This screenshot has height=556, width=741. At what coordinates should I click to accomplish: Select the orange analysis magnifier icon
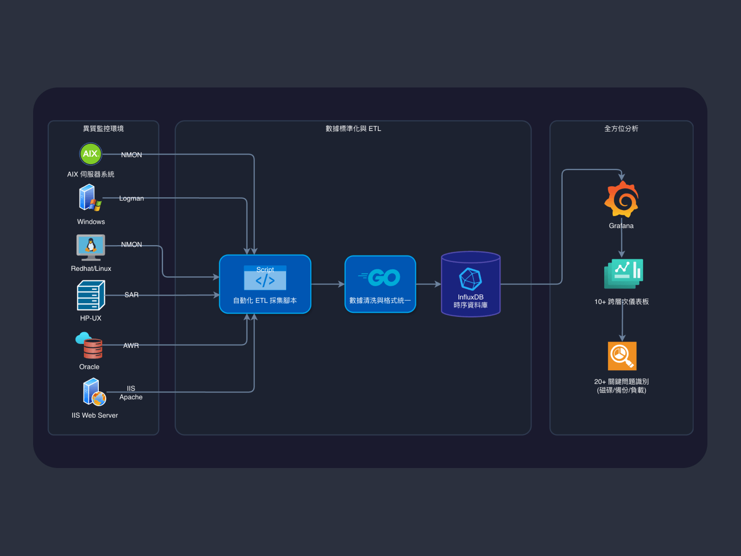[x=622, y=356]
